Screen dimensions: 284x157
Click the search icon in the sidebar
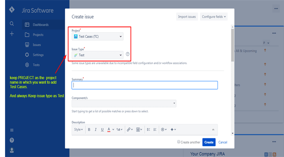tap(12, 24)
